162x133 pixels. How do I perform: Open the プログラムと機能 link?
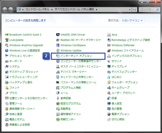[71, 88]
